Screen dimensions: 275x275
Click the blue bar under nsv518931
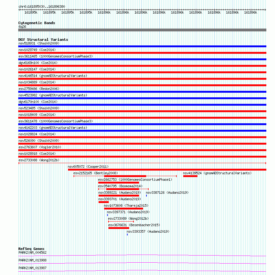(x=142, y=46)
